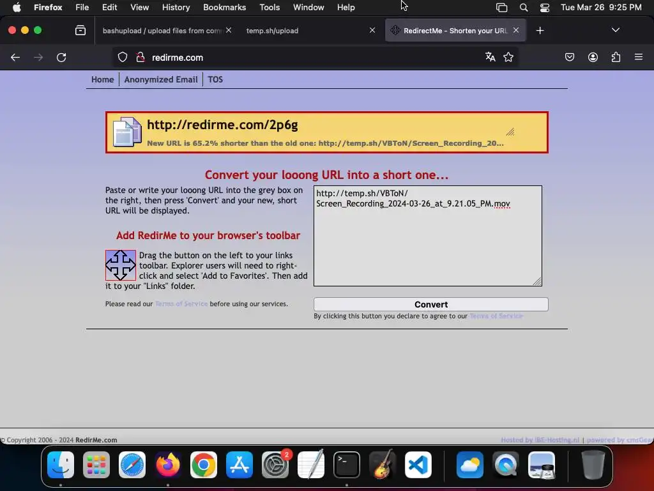Open Firefox account menu
Image resolution: width=654 pixels, height=491 pixels.
click(x=593, y=57)
